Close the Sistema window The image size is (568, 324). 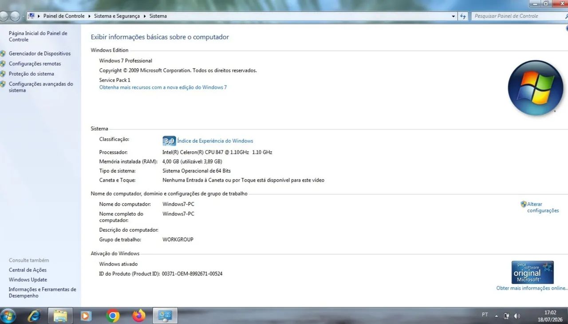(x=560, y=3)
